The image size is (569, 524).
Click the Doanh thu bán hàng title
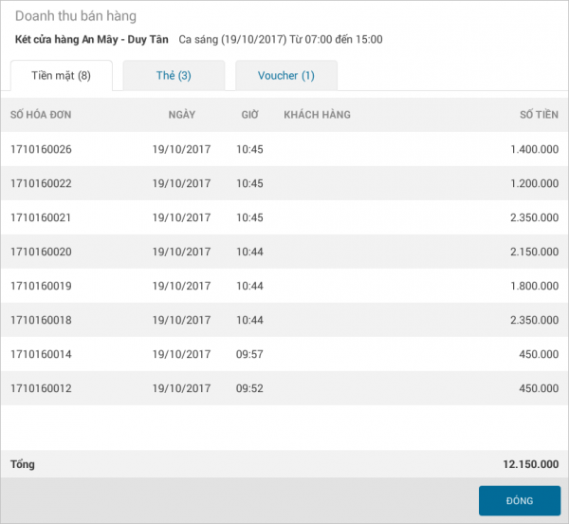[x=76, y=16]
